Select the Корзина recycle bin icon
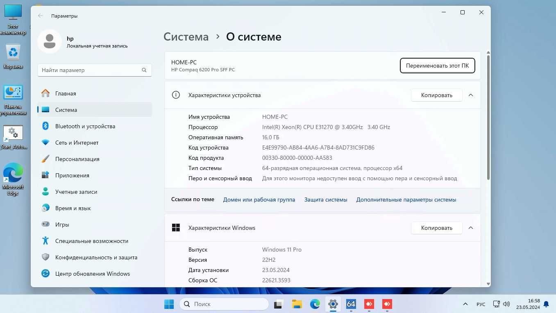This screenshot has height=313, width=556. pyautogui.click(x=13, y=57)
